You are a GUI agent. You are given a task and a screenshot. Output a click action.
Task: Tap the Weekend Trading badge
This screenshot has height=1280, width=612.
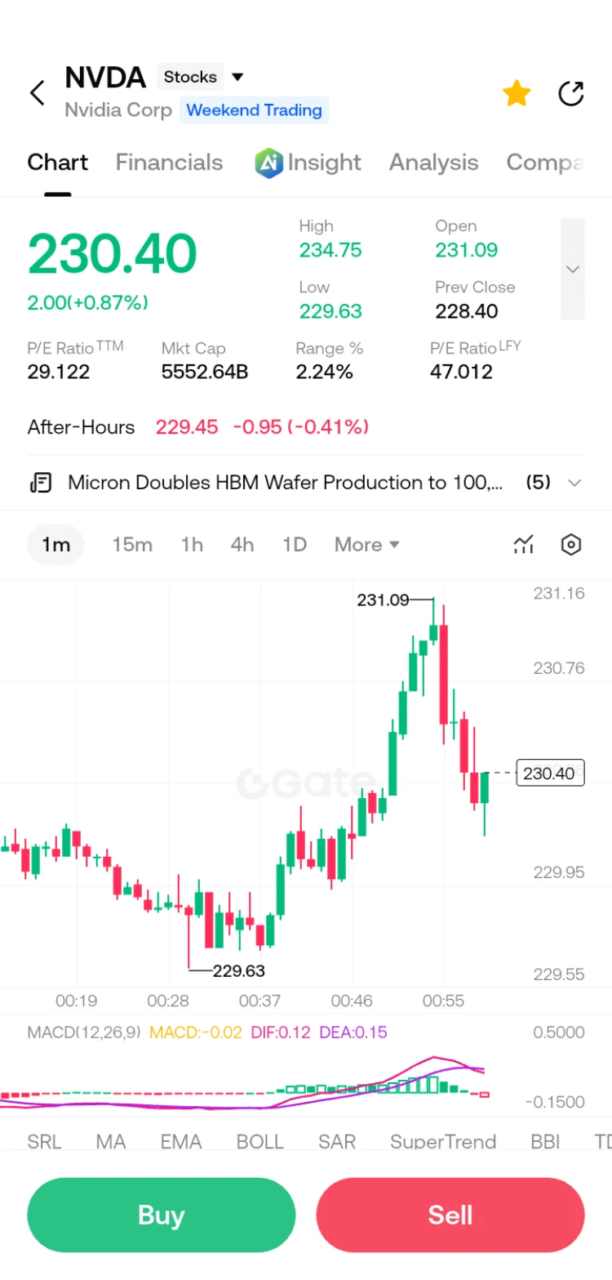(x=254, y=109)
